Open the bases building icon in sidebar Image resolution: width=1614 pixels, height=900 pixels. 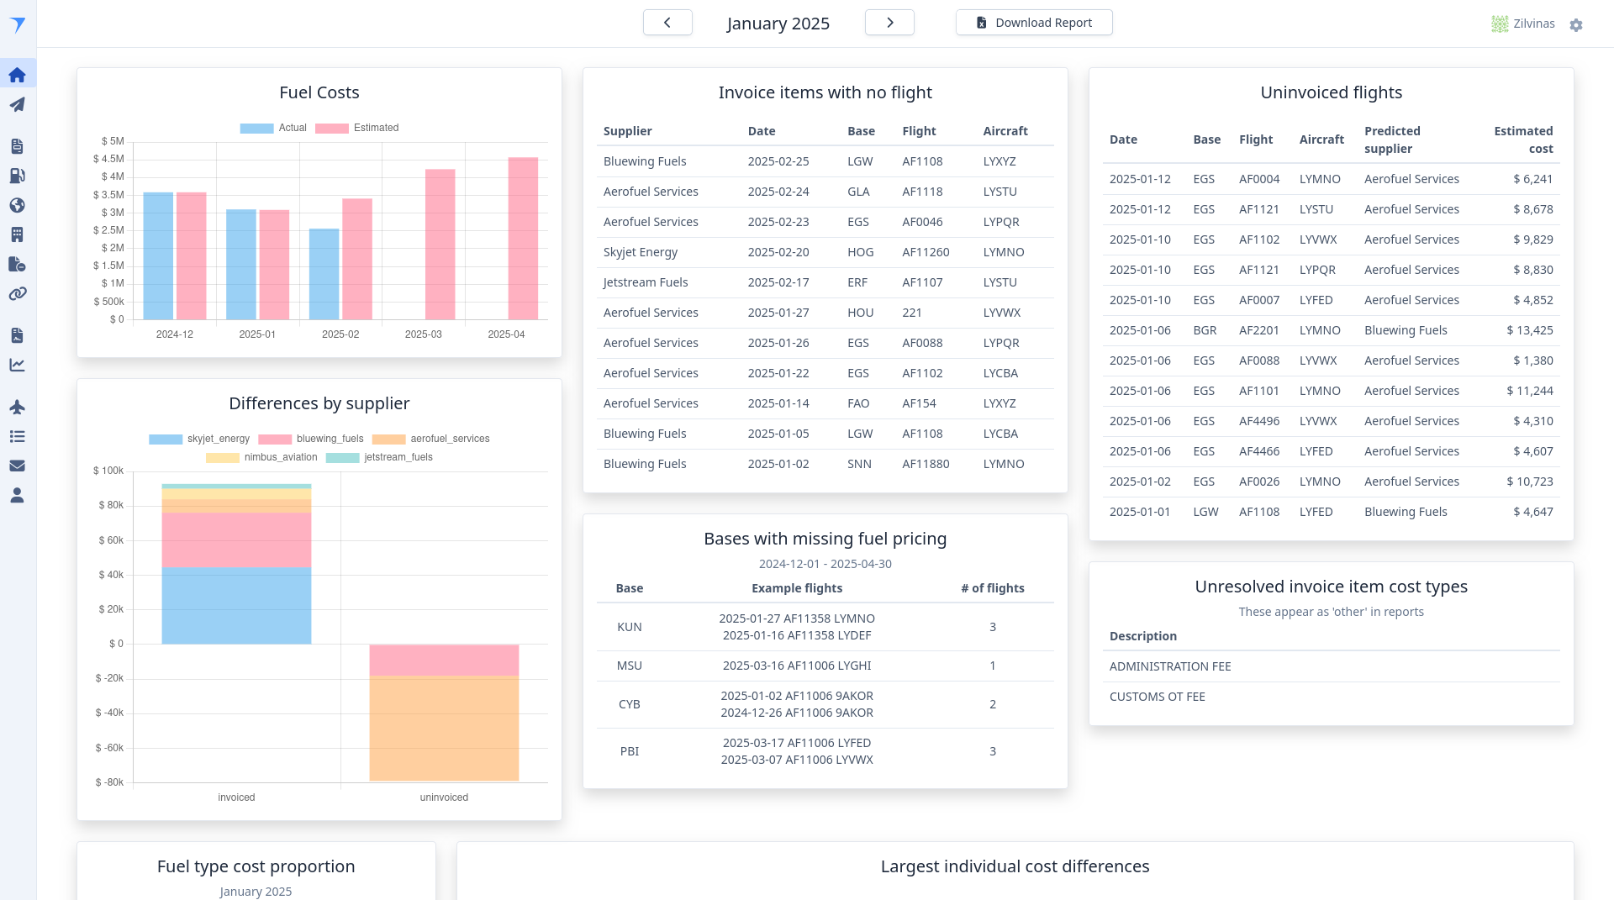[18, 234]
